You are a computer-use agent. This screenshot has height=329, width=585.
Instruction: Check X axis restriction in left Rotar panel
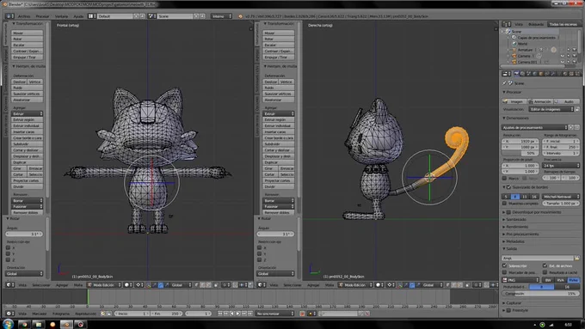click(x=9, y=247)
